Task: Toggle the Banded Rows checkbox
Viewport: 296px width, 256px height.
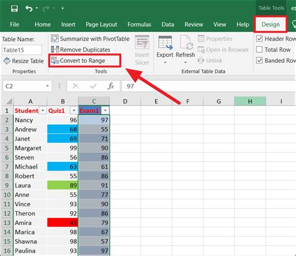Action: click(x=259, y=60)
